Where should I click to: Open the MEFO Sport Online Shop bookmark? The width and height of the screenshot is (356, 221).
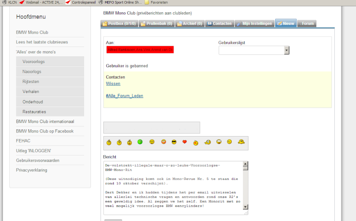(120, 2)
